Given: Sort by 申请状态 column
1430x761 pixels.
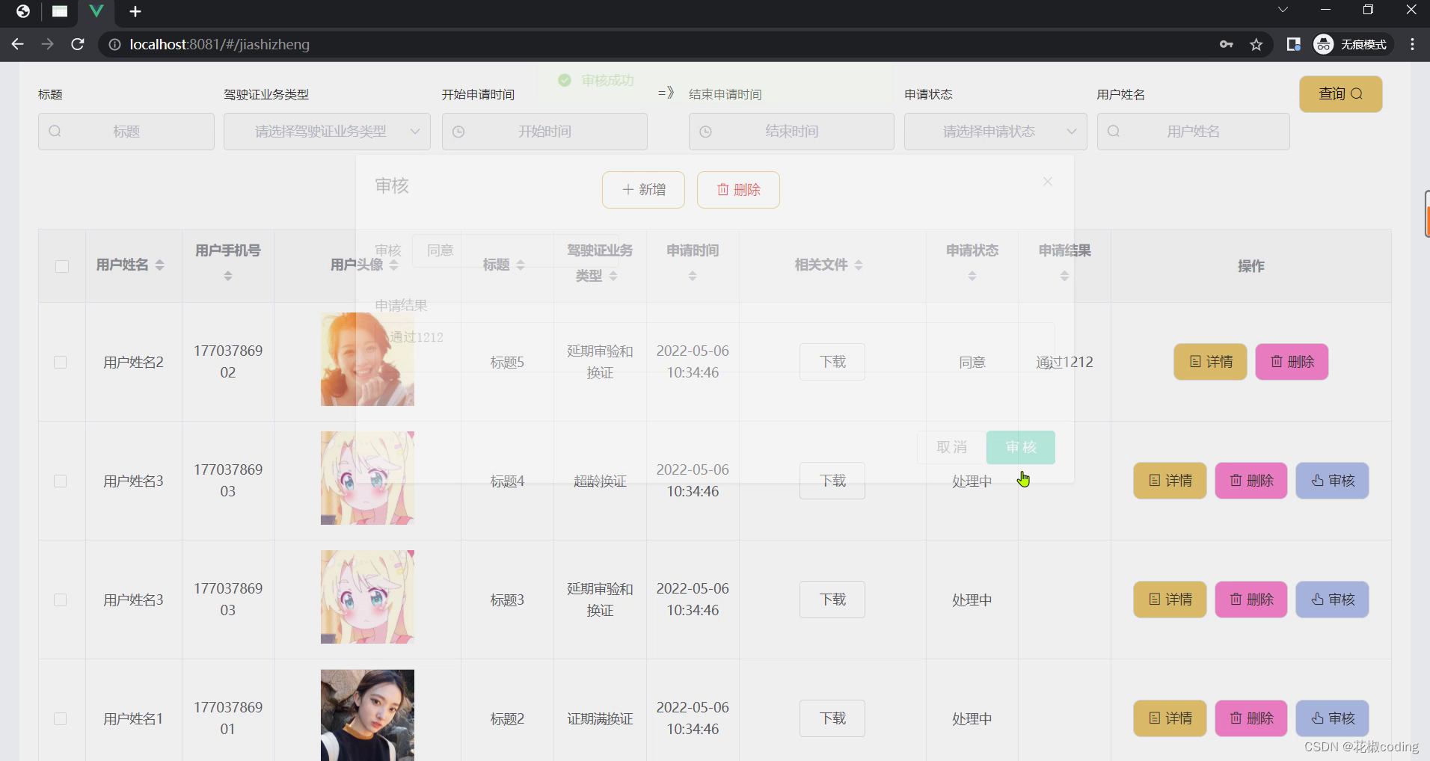Looking at the screenshot, I should (972, 277).
